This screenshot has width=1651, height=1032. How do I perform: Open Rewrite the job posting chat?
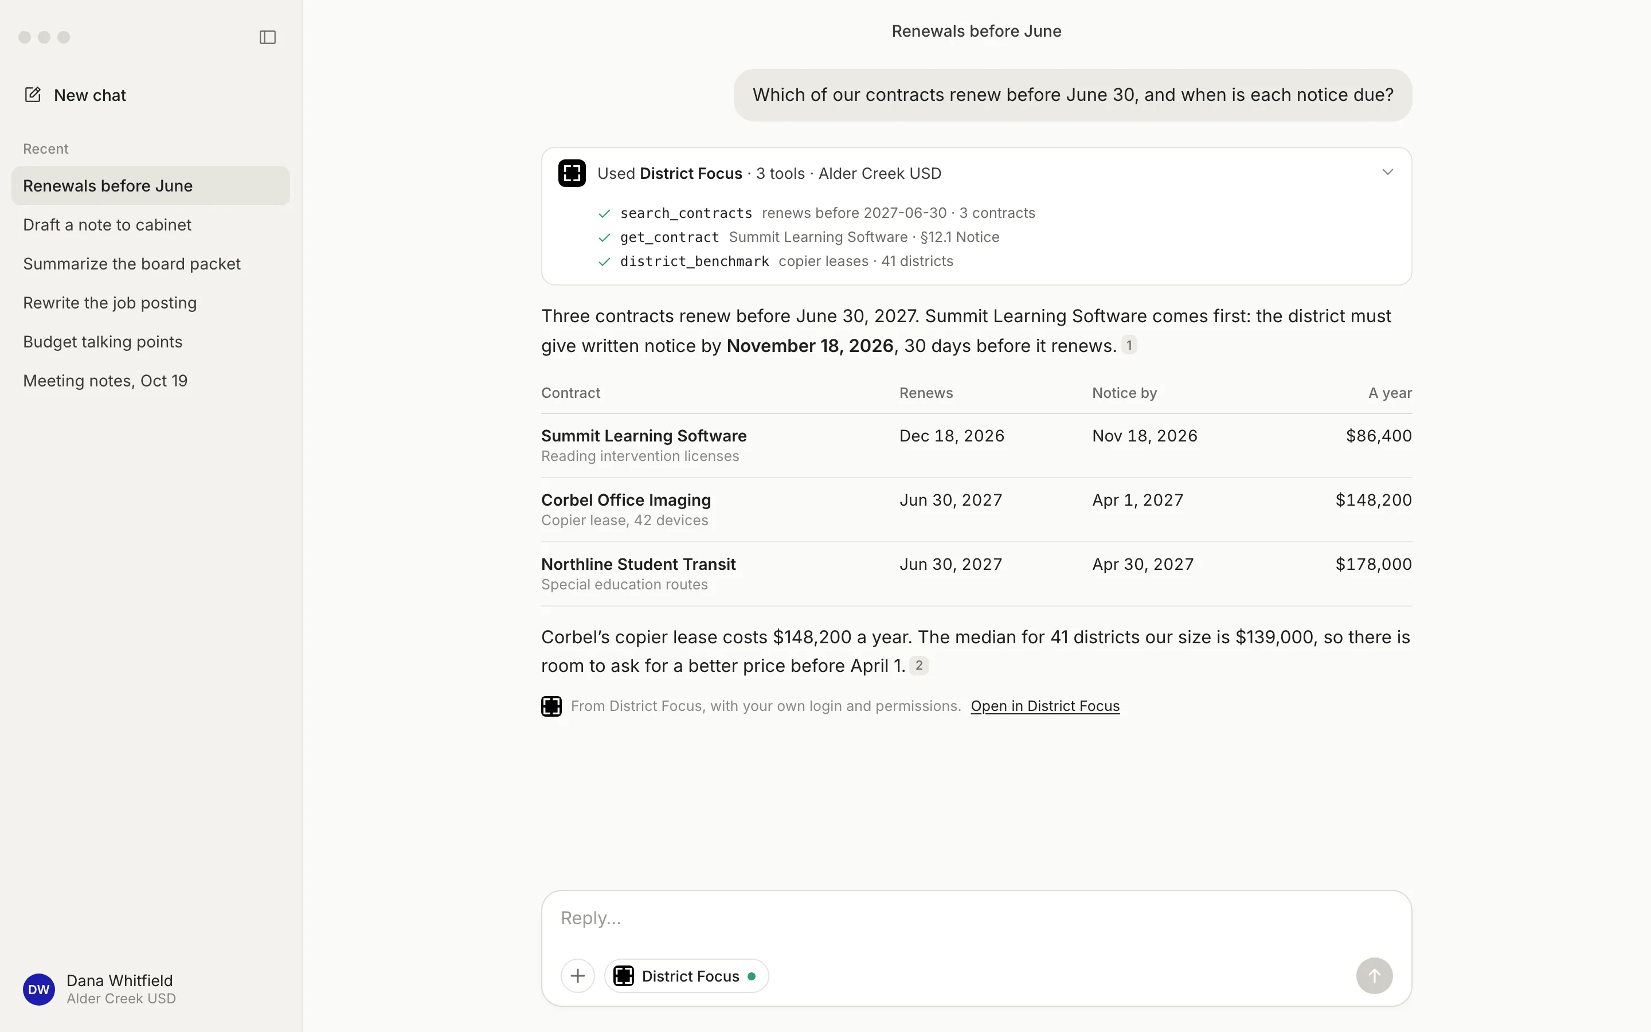point(151,302)
